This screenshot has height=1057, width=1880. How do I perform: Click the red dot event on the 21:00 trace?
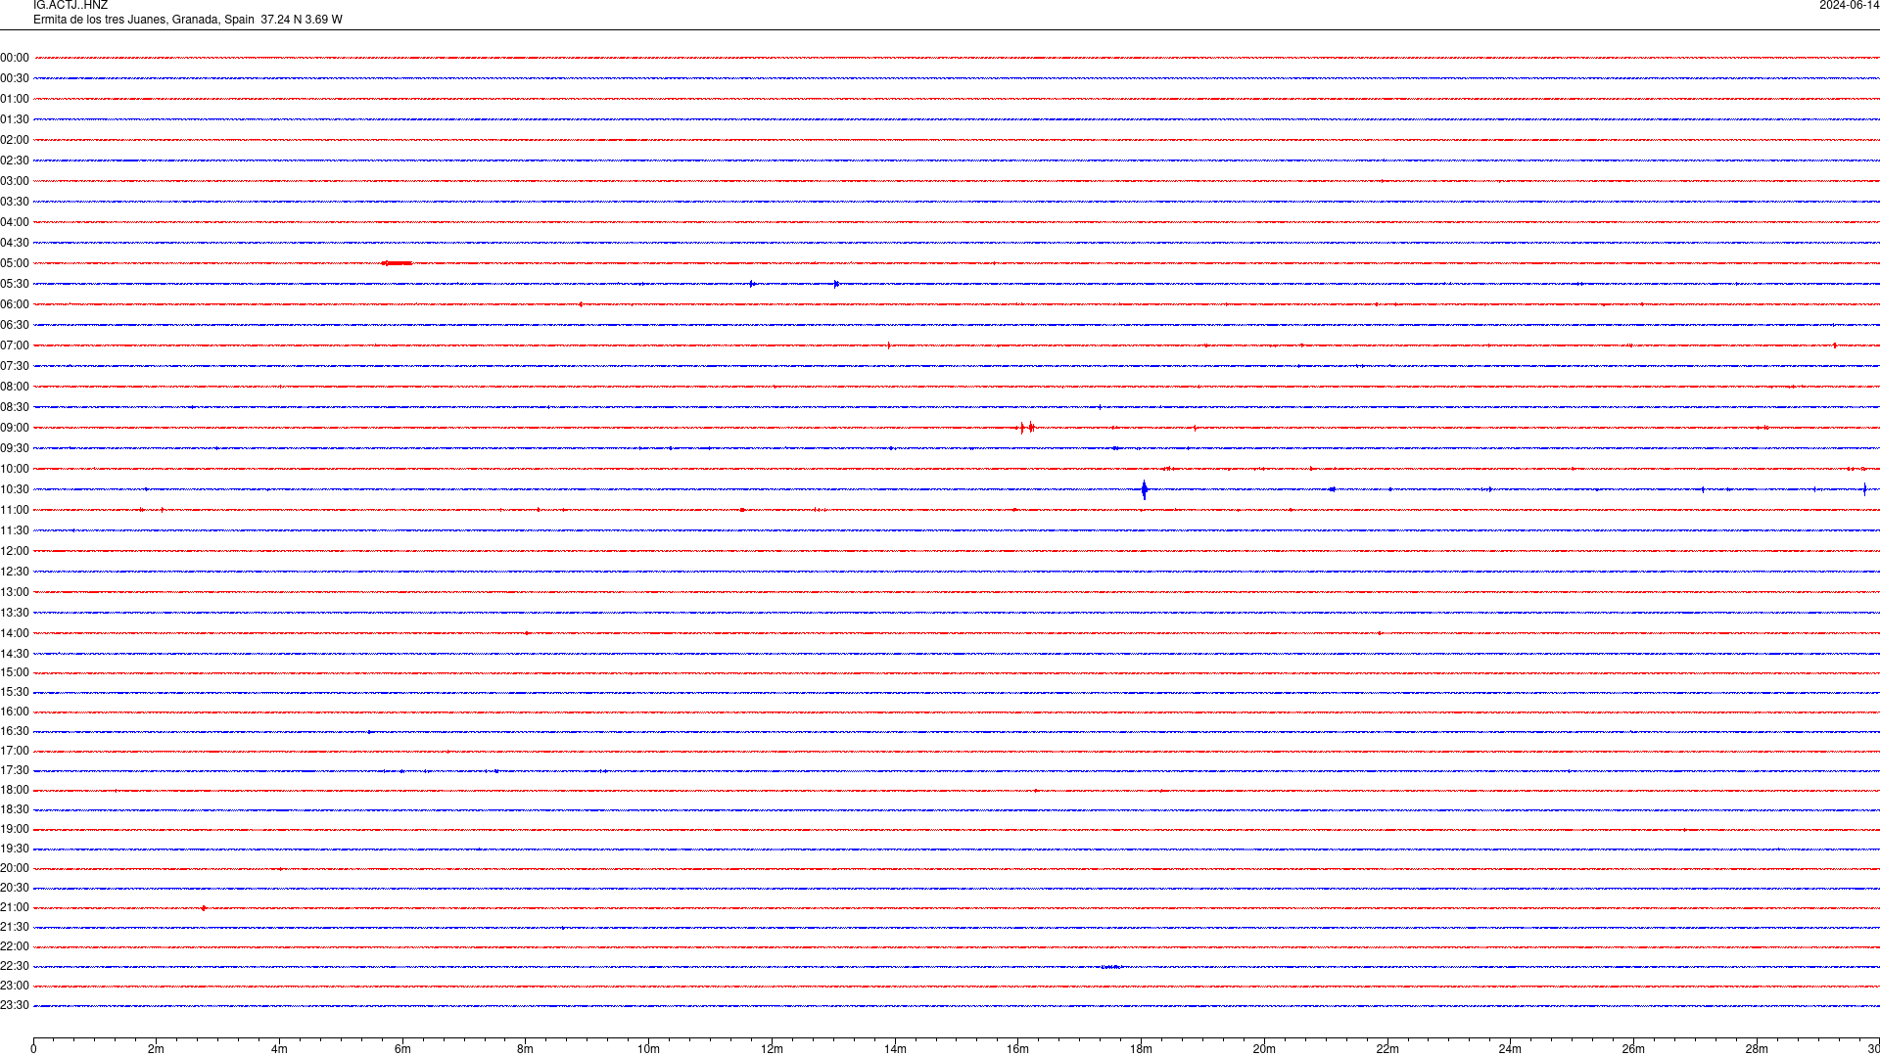coord(204,908)
